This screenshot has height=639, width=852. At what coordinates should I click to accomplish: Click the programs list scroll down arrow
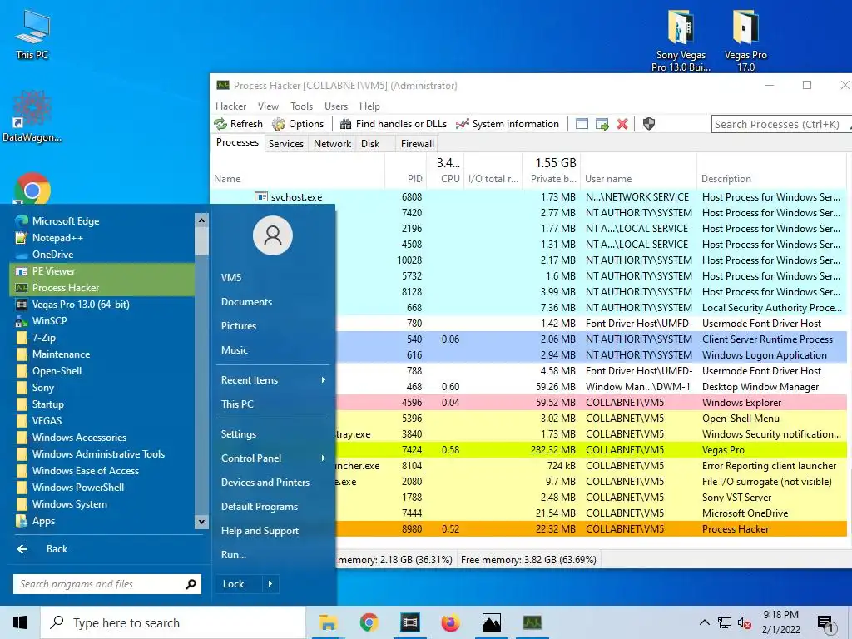(x=201, y=522)
